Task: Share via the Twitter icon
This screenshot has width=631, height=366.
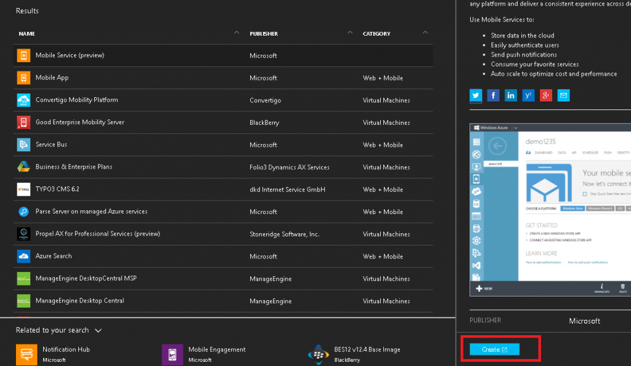Action: 476,95
